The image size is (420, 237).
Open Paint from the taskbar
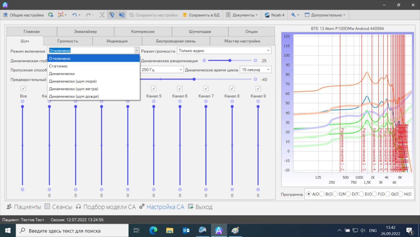click(235, 231)
